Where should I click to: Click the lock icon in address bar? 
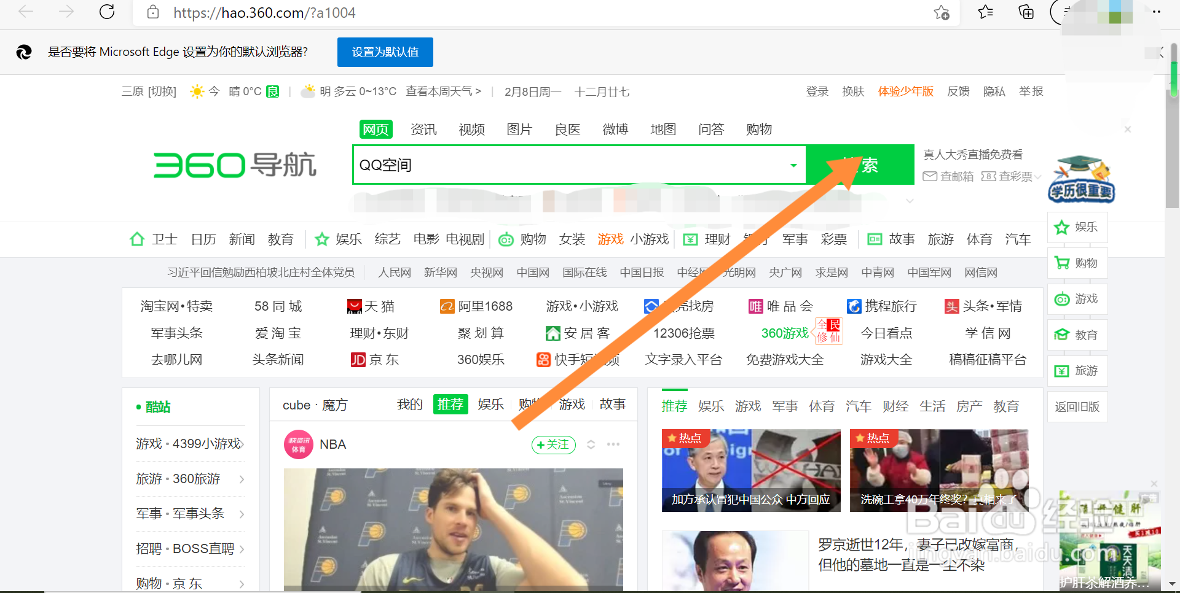click(153, 12)
